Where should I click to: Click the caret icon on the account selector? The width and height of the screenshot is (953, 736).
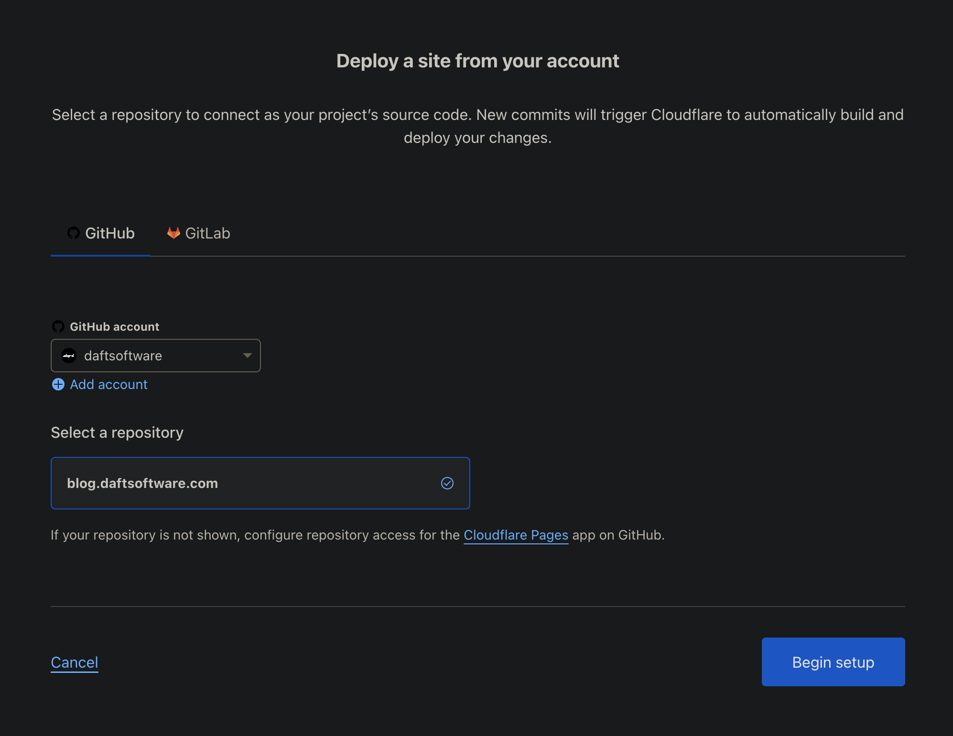tap(247, 356)
